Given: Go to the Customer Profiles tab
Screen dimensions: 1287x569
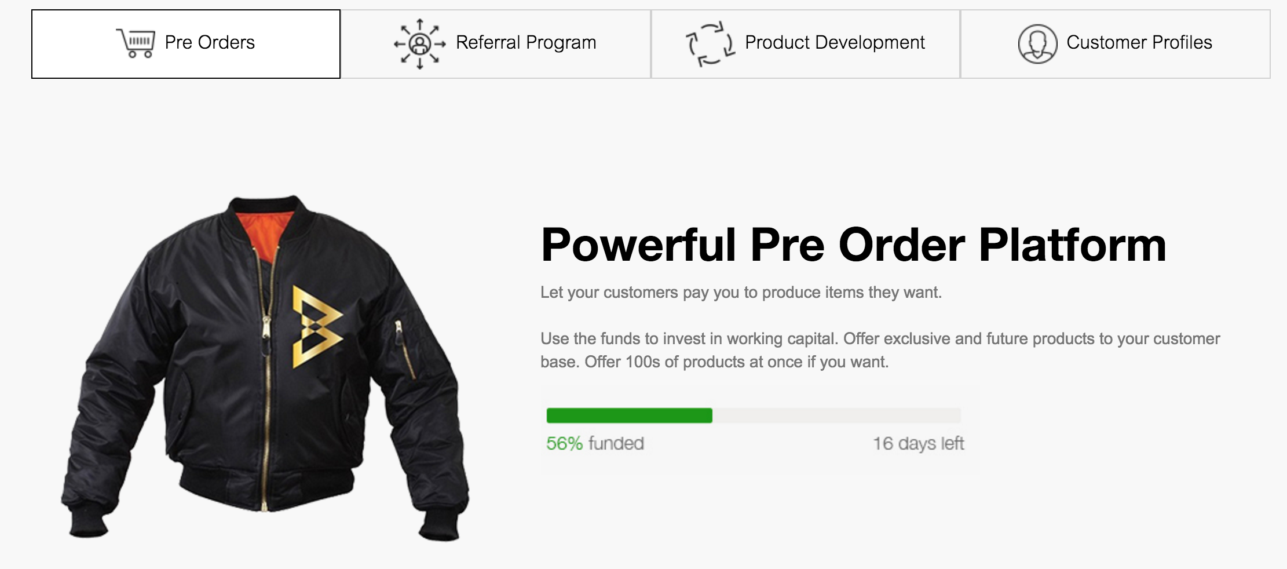Looking at the screenshot, I should pos(1139,43).
